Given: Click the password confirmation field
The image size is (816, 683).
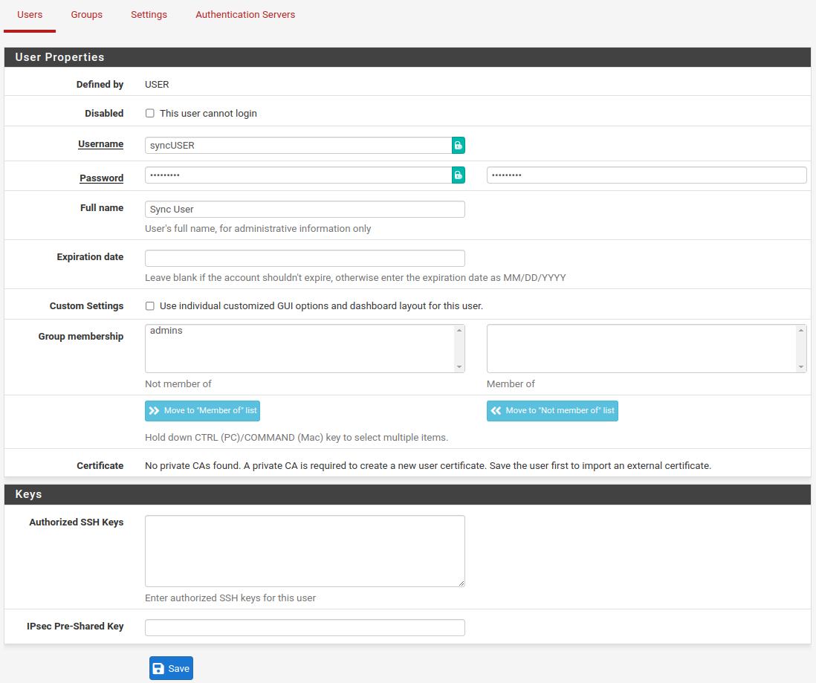Looking at the screenshot, I should click(647, 175).
